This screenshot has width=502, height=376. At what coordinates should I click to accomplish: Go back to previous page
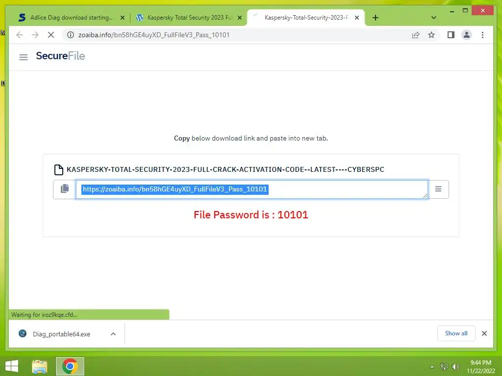click(20, 35)
